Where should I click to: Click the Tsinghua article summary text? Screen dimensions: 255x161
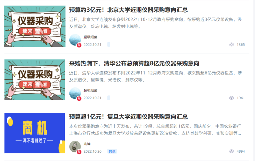[156, 76]
